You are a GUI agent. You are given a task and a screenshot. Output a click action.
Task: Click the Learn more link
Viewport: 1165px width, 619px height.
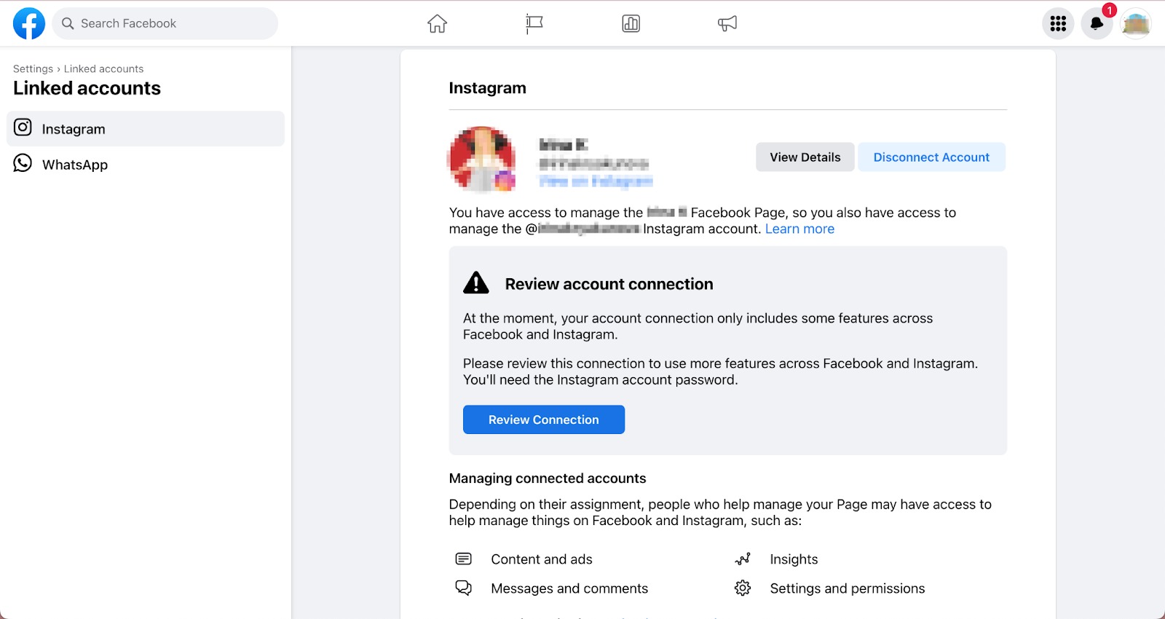tap(799, 229)
